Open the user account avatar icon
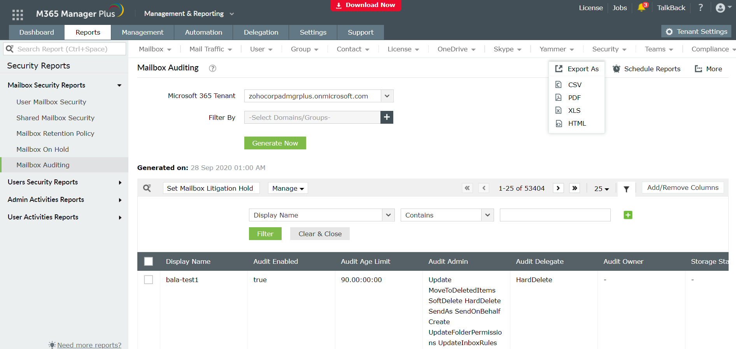Screen dimensions: 736x349 coord(720,8)
